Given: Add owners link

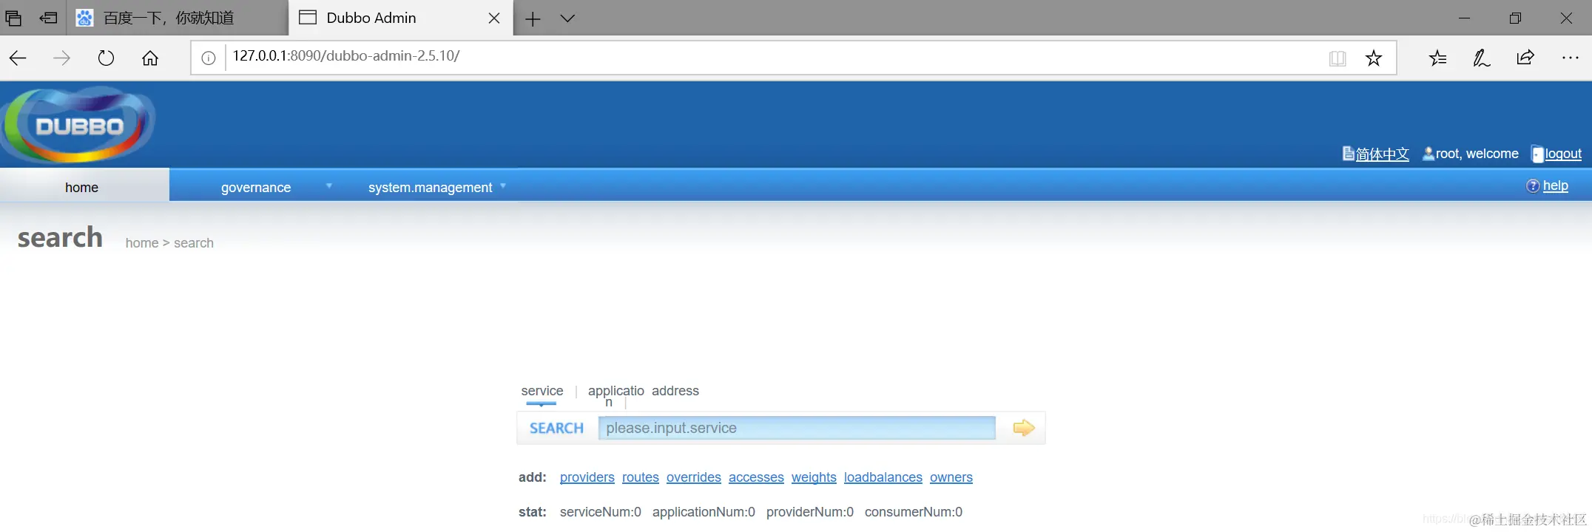Looking at the screenshot, I should [x=951, y=477].
